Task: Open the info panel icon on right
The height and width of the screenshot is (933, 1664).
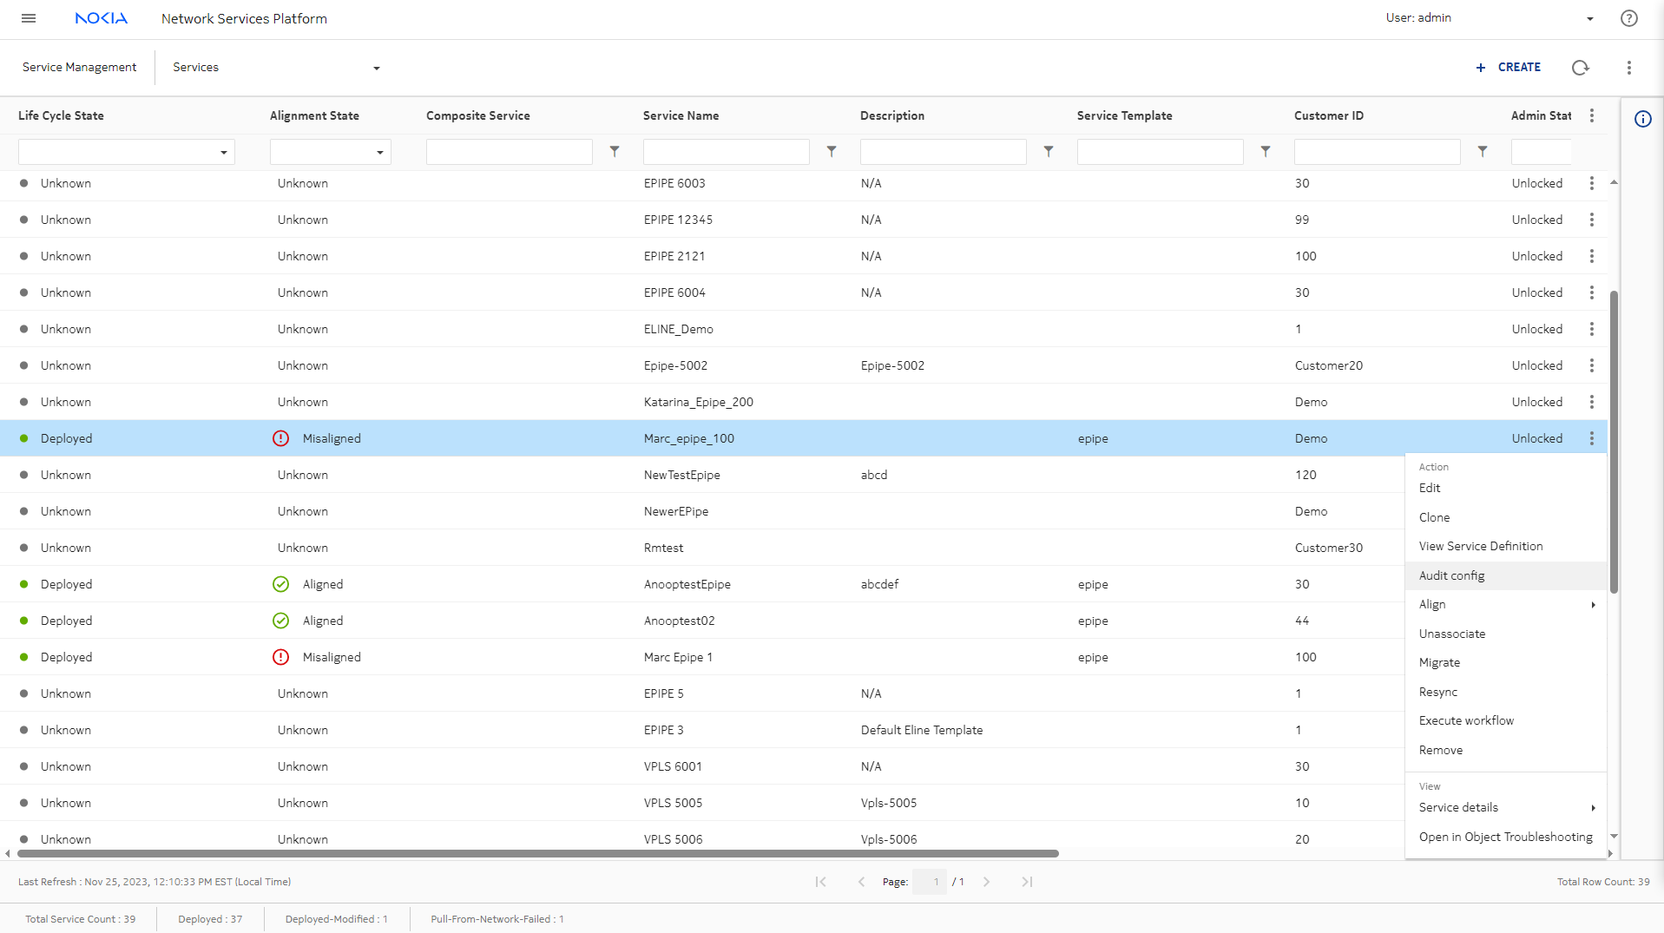Action: click(x=1642, y=119)
